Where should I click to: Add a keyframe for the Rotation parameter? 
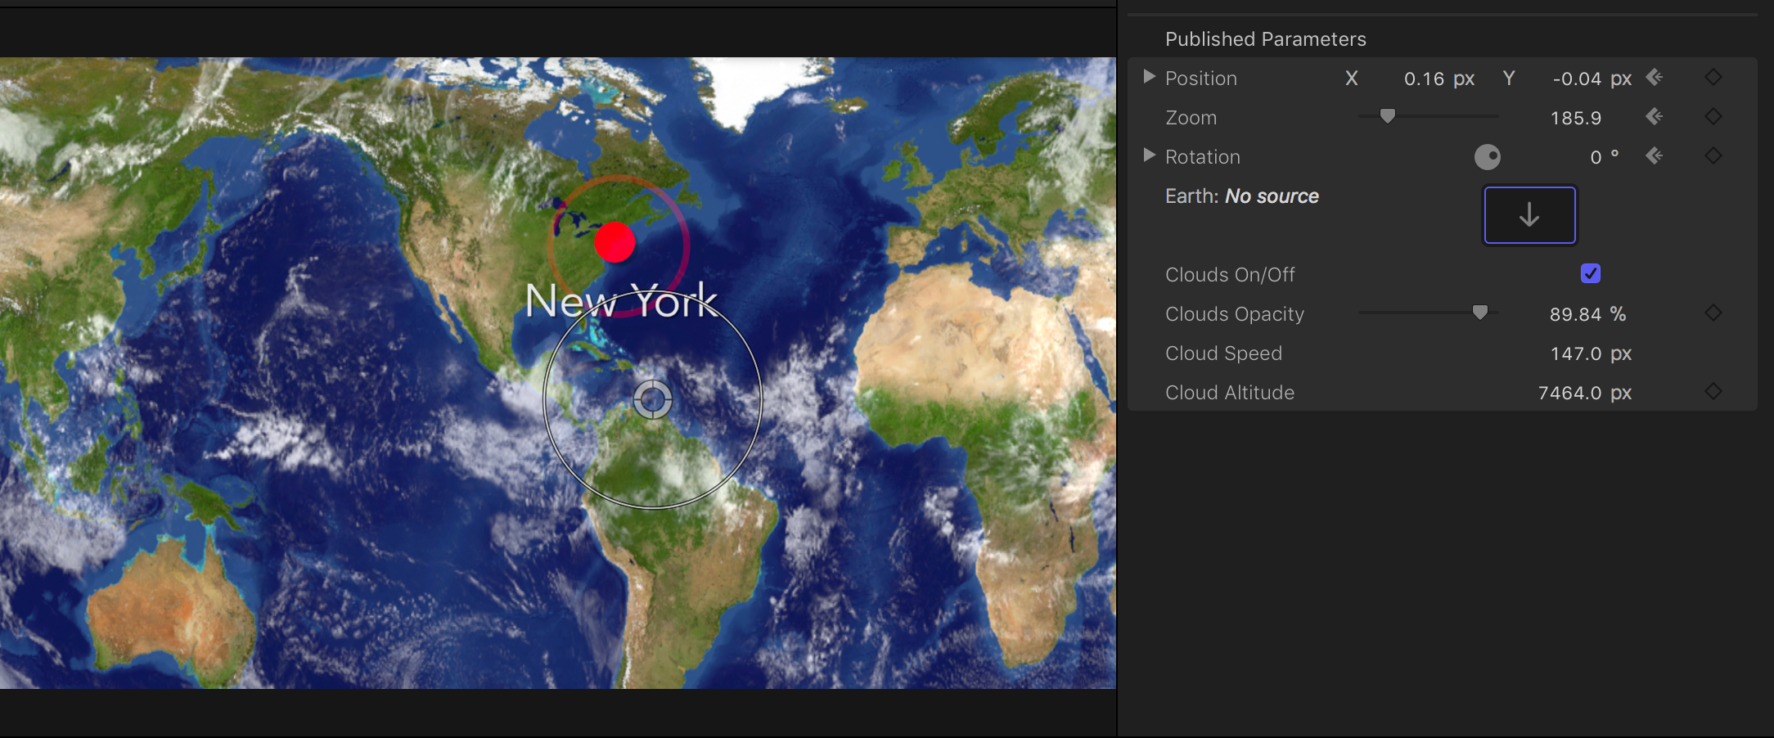pos(1713,155)
